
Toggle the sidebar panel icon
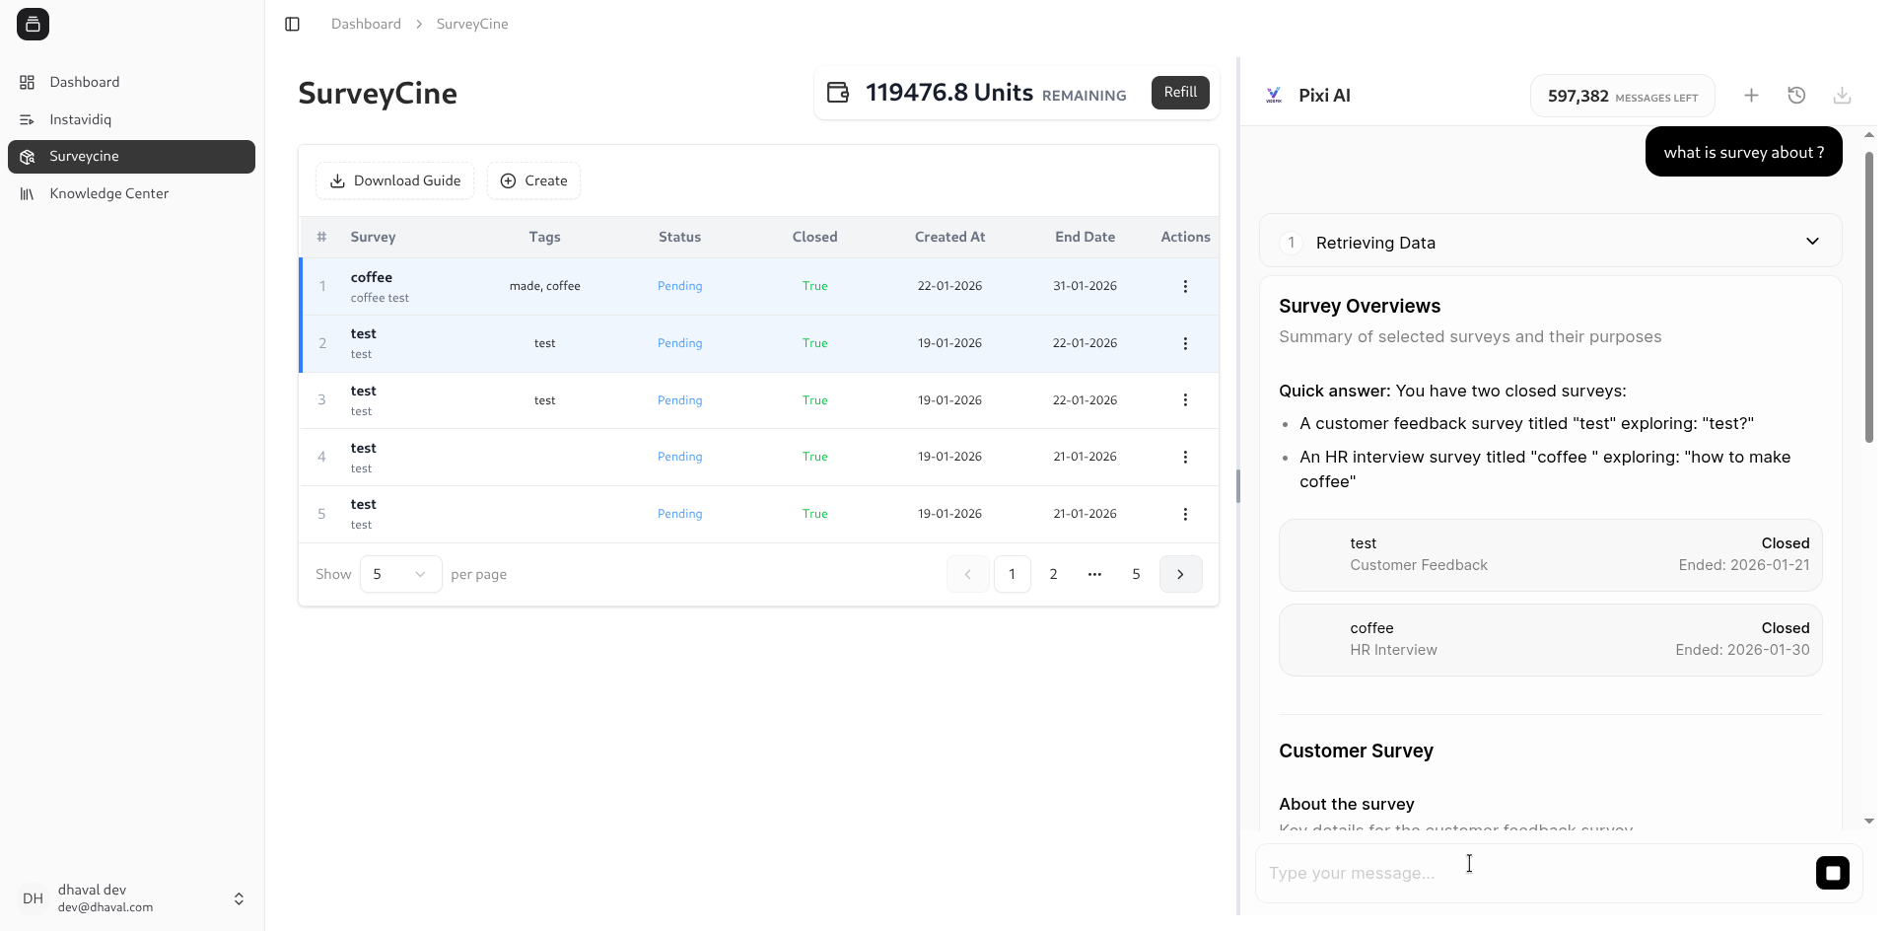[x=292, y=24]
